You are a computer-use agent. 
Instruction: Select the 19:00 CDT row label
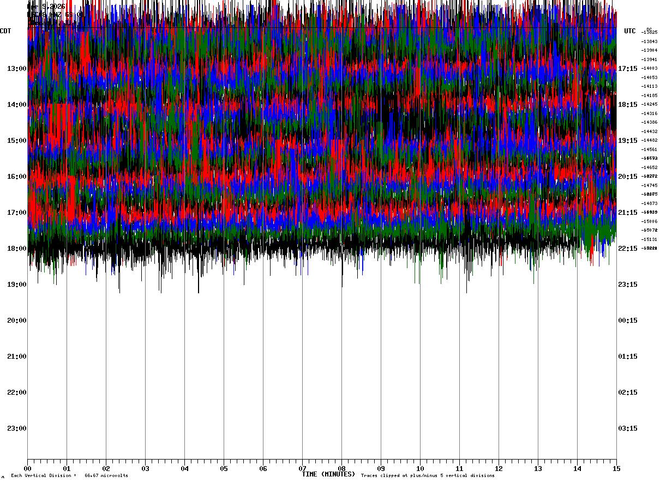click(17, 285)
